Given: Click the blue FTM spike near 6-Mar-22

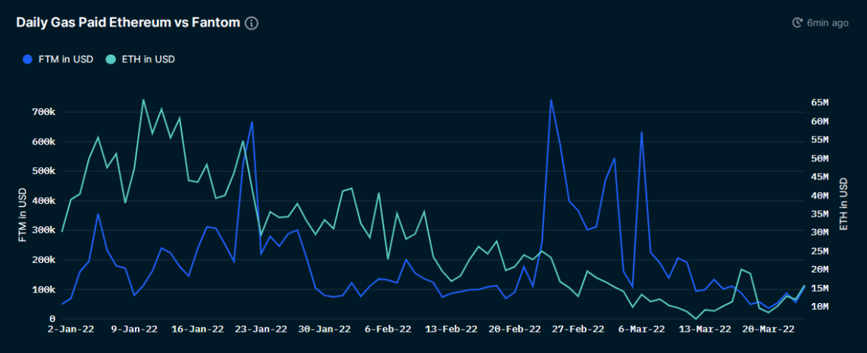Looking at the screenshot, I should click(641, 132).
